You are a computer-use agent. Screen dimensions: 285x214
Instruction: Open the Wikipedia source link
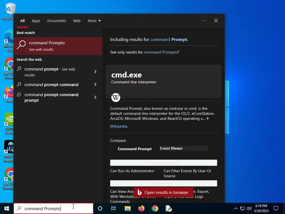(x=119, y=126)
